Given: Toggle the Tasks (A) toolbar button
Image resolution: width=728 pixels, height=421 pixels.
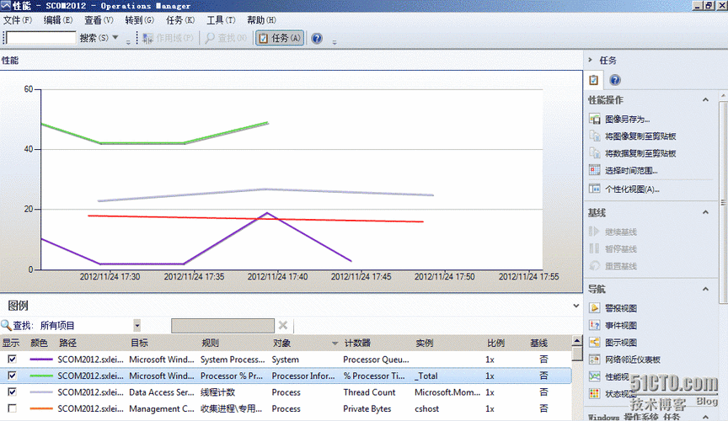Looking at the screenshot, I should pyautogui.click(x=280, y=38).
